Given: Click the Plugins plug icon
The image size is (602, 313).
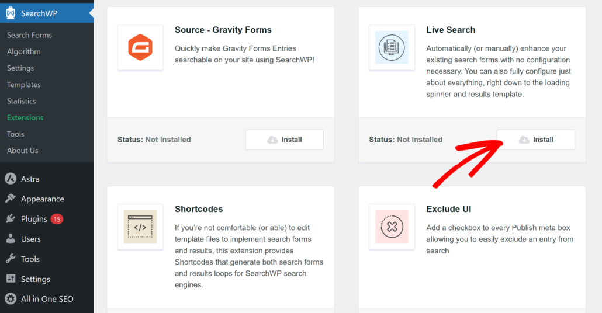Looking at the screenshot, I should 11,218.
